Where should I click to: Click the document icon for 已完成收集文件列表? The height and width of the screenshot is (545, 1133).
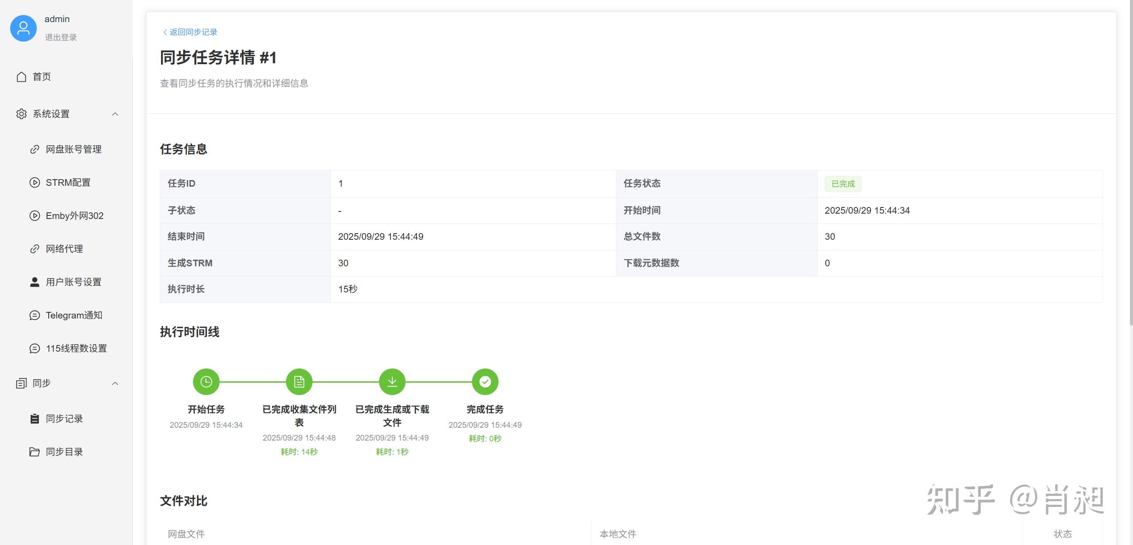click(x=299, y=382)
